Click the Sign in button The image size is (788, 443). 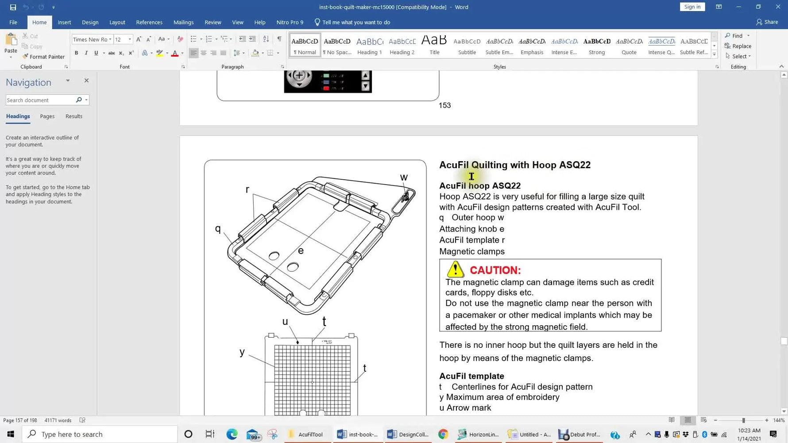point(692,7)
